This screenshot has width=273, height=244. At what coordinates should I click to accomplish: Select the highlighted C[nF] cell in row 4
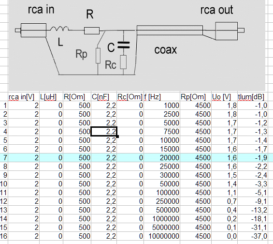click(x=104, y=132)
